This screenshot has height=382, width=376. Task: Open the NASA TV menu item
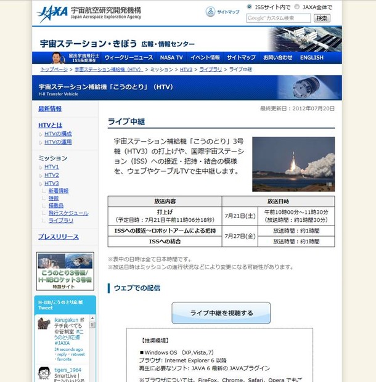point(171,58)
